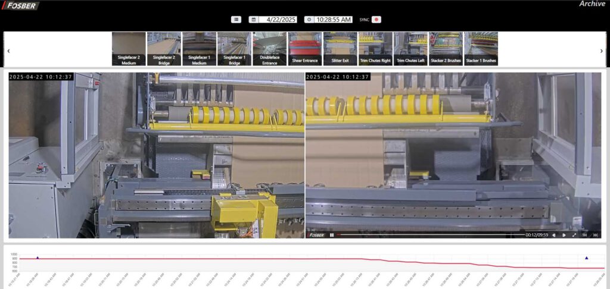Select Doubleface Entrance camera thumbnail
This screenshot has width=610, height=289.
pos(270,49)
